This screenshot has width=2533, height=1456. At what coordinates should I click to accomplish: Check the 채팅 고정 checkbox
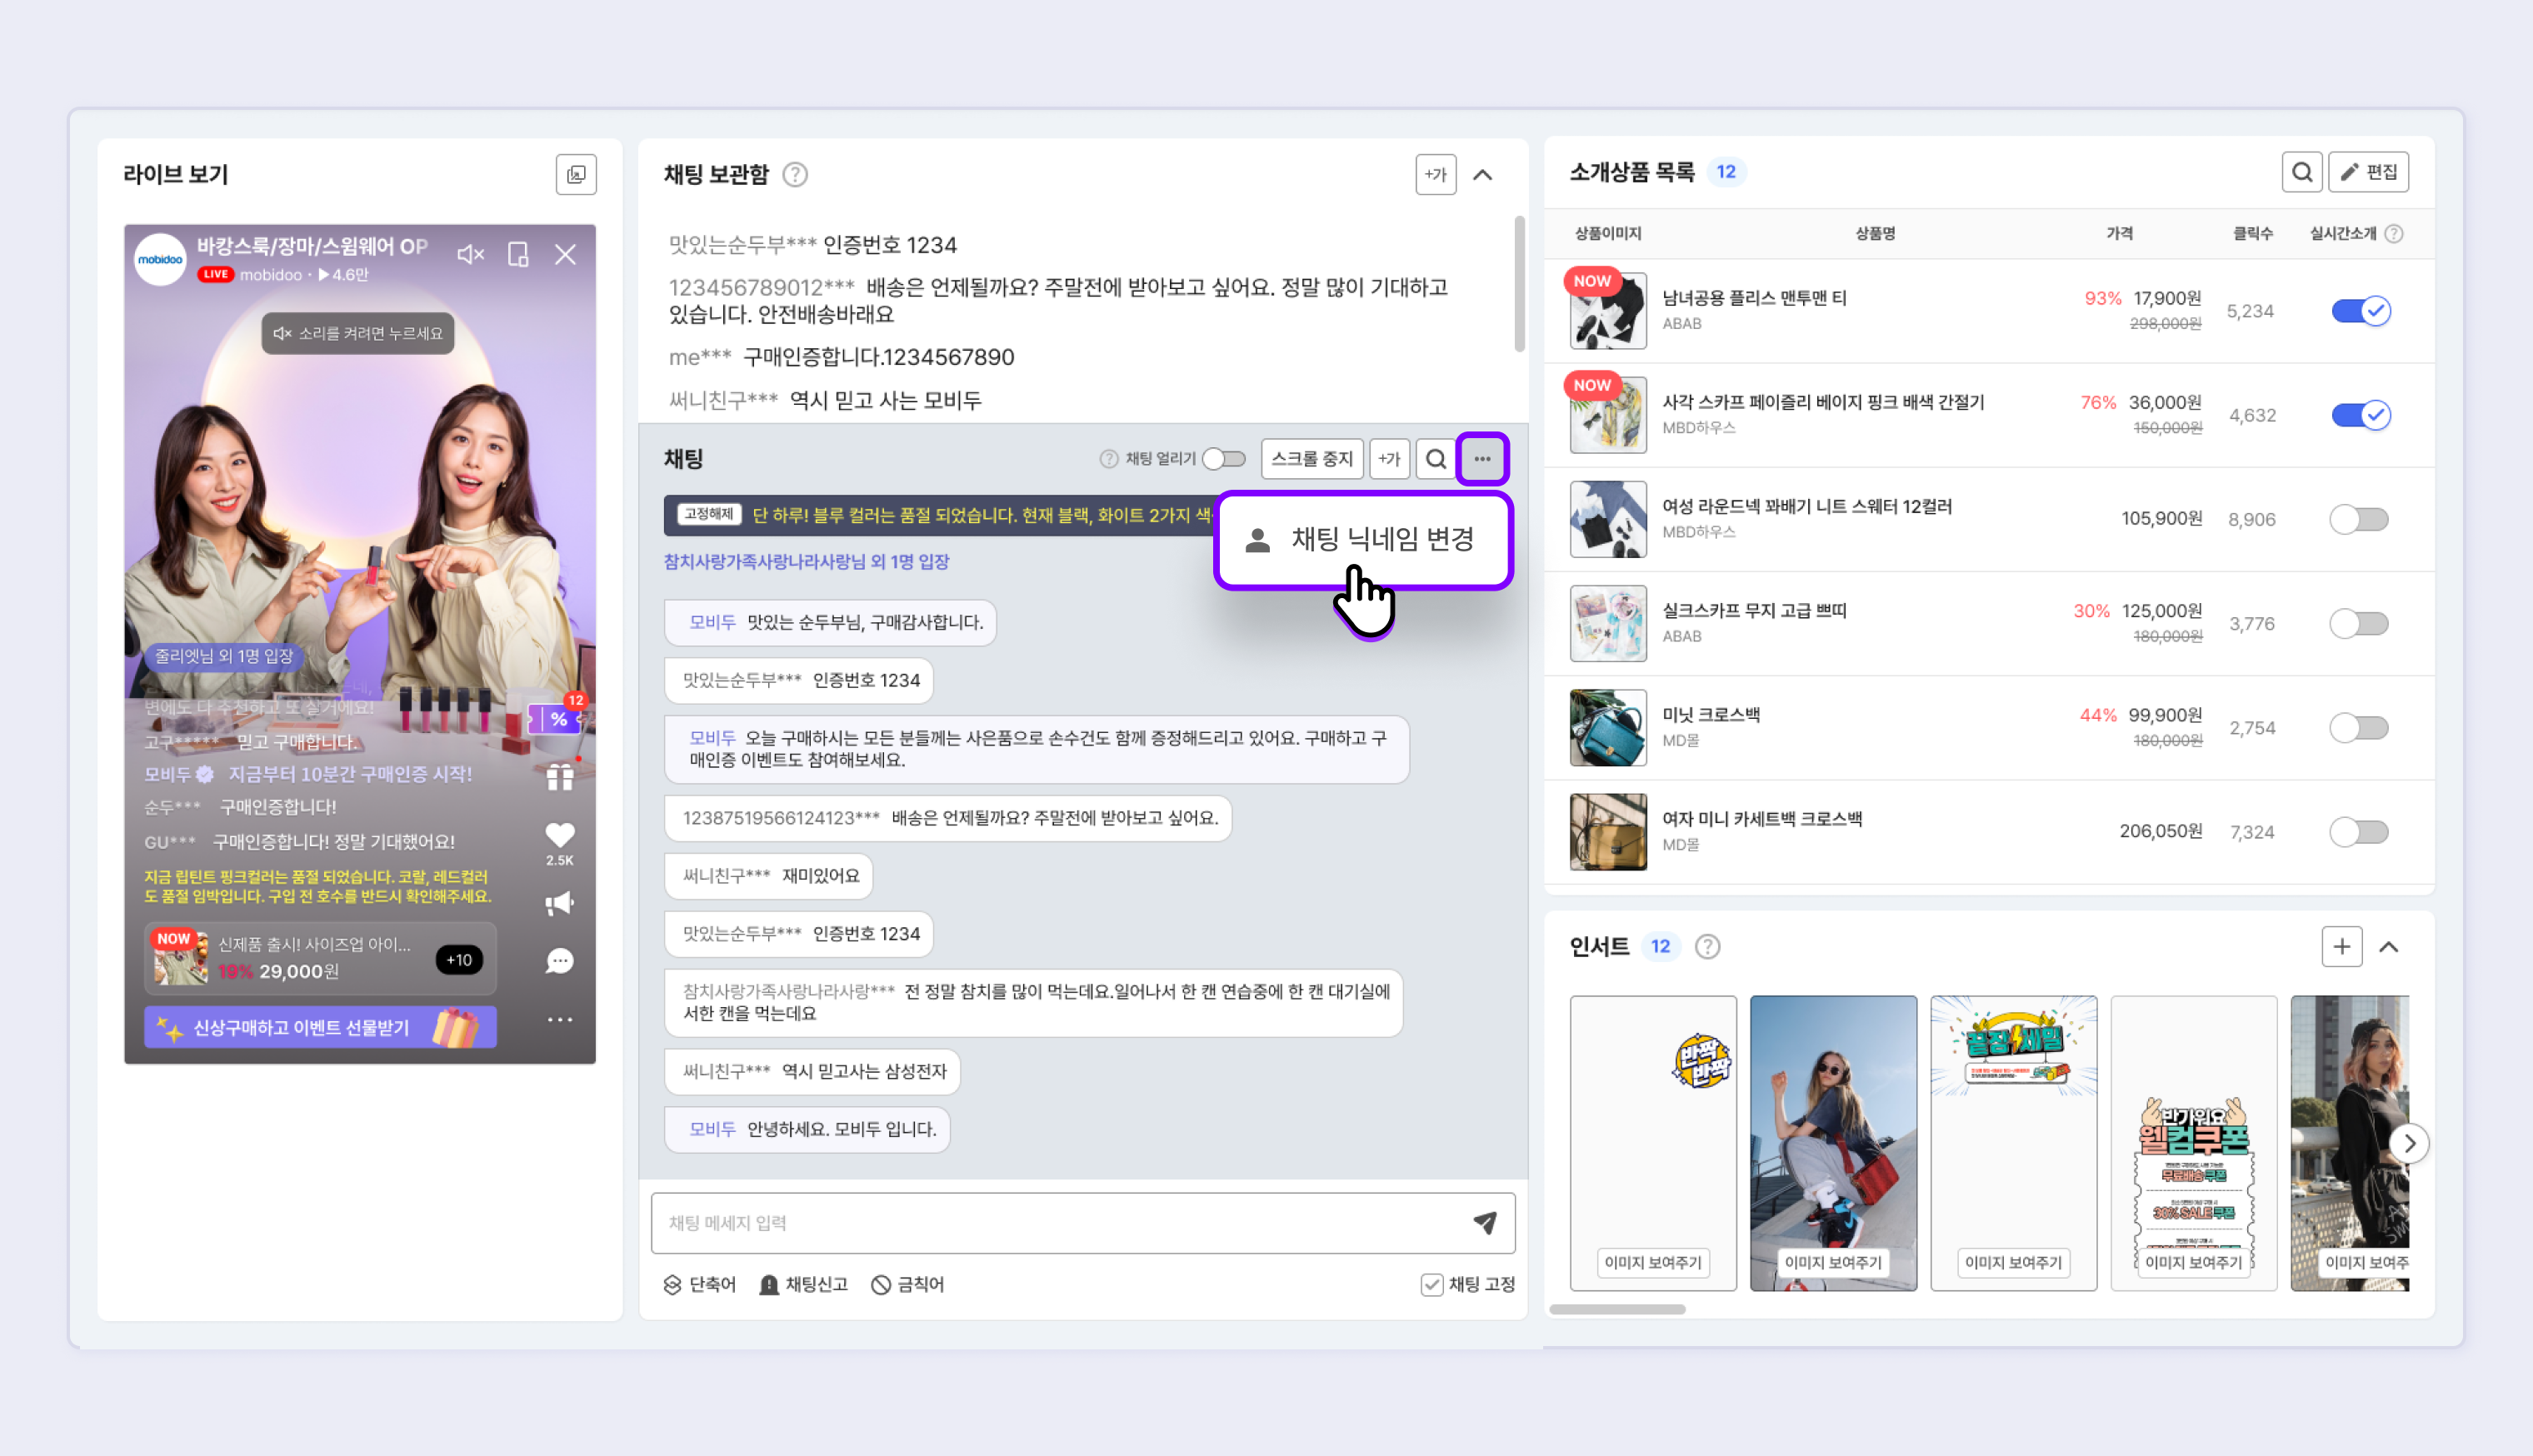click(x=1432, y=1284)
